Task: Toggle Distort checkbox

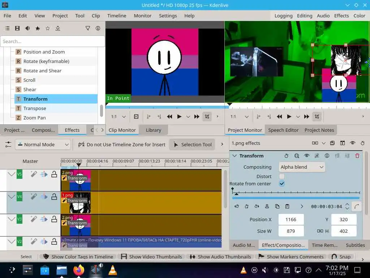Action: coord(281,176)
